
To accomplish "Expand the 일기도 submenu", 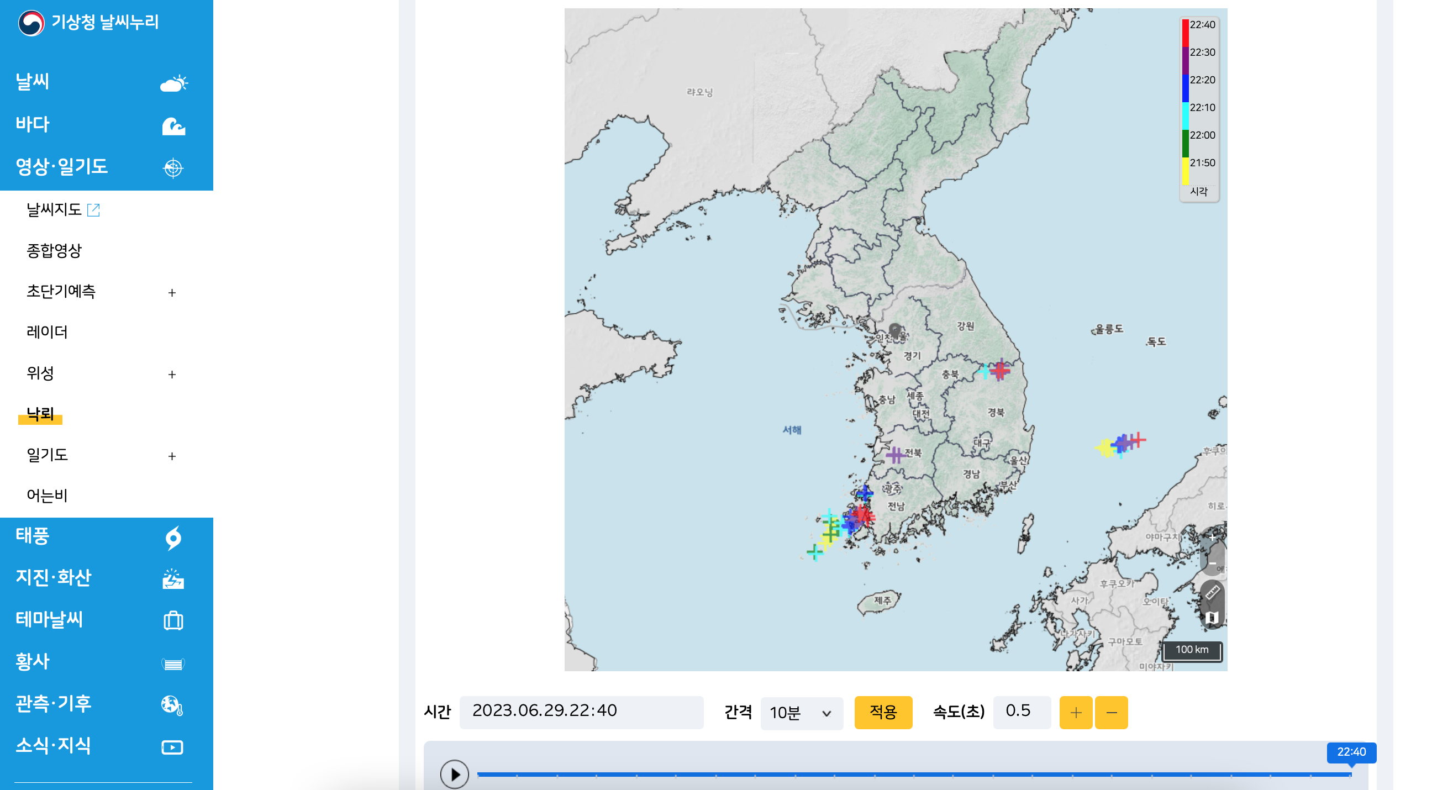I will [172, 456].
